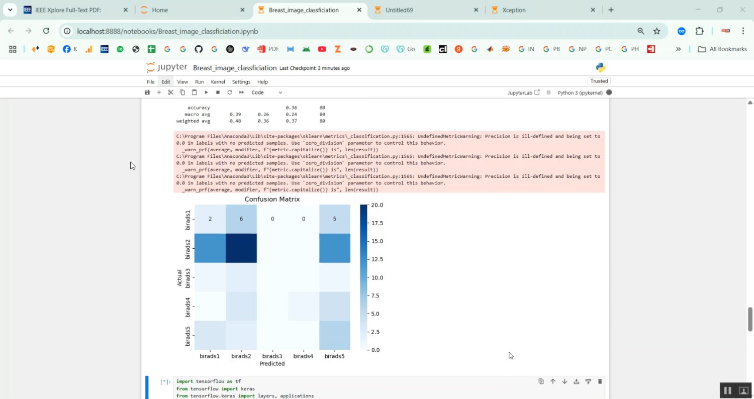Run the selected notebook cell

click(206, 92)
